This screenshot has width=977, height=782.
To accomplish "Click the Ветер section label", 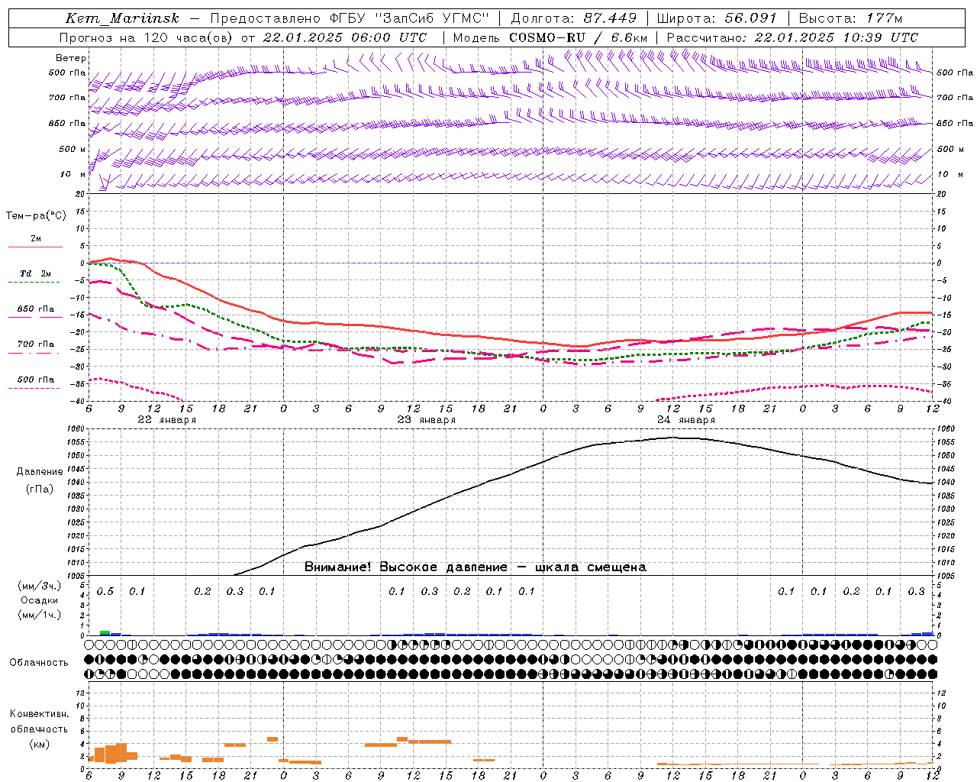I will [71, 58].
